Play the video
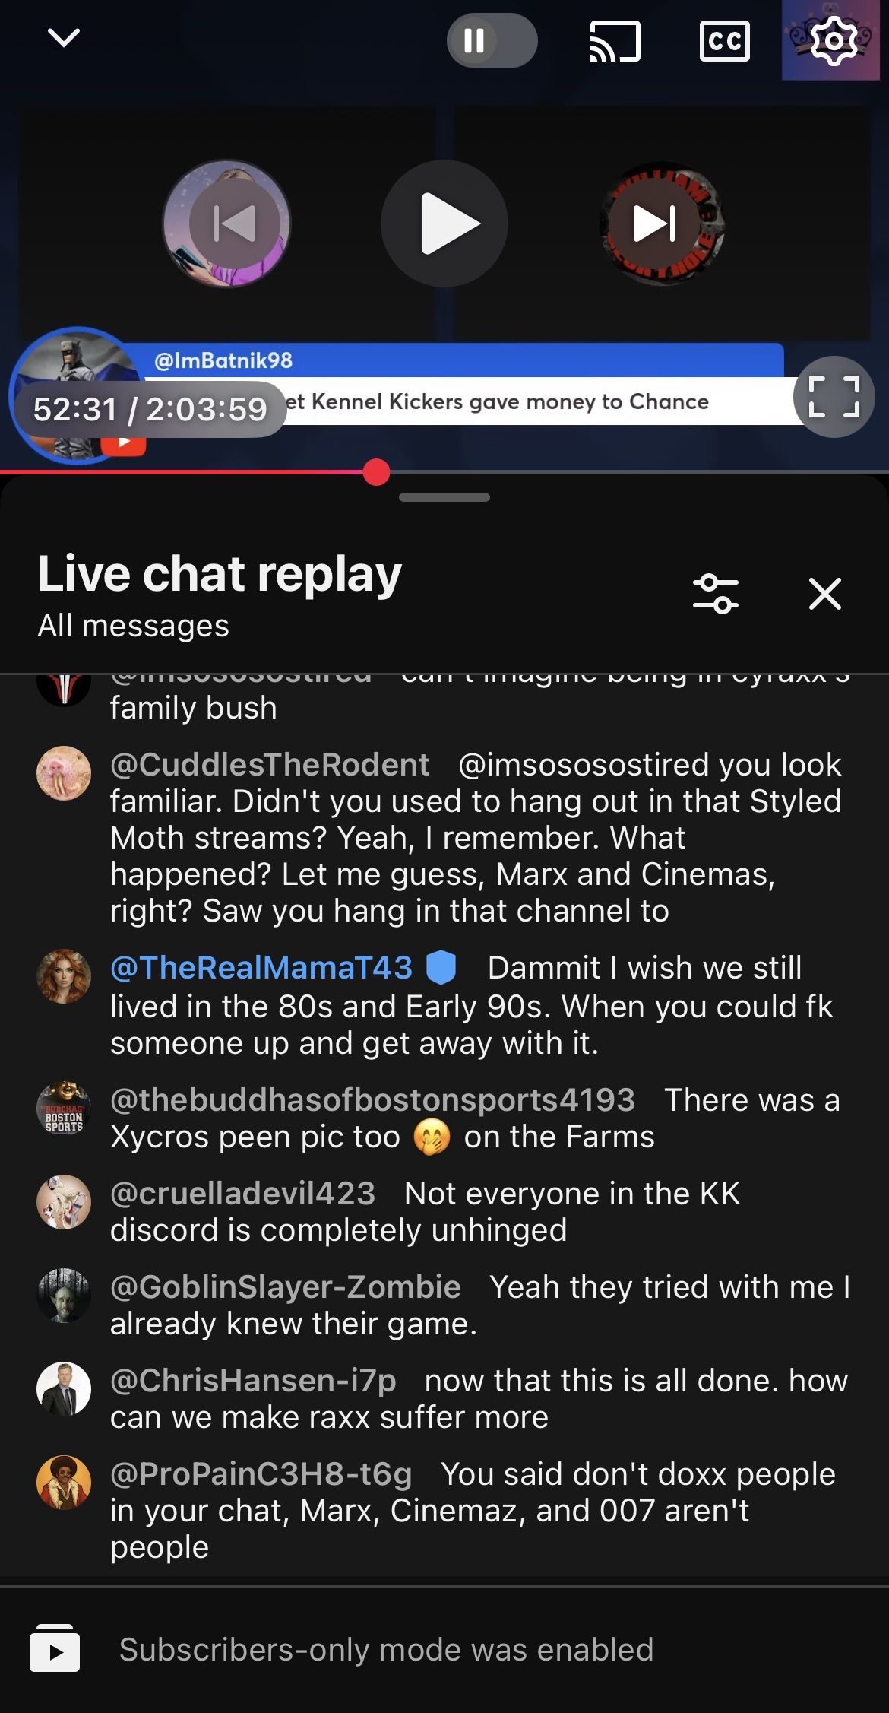889x1713 pixels. tap(444, 224)
